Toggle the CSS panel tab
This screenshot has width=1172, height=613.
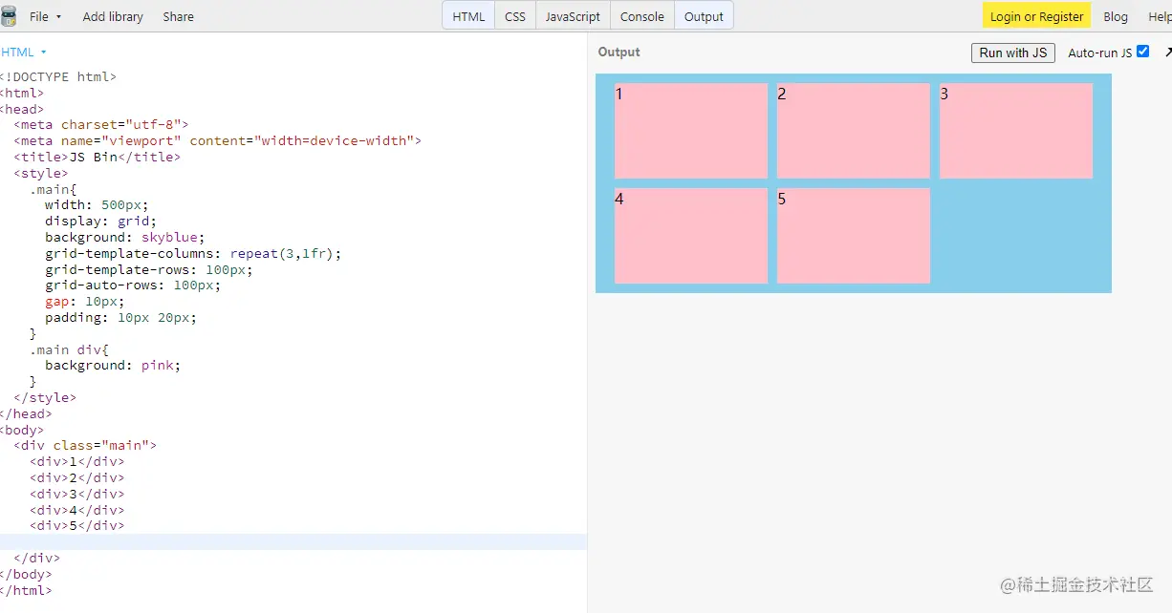(x=515, y=16)
